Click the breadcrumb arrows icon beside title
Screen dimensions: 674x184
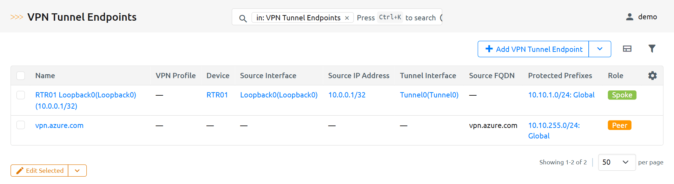pyautogui.click(x=16, y=17)
